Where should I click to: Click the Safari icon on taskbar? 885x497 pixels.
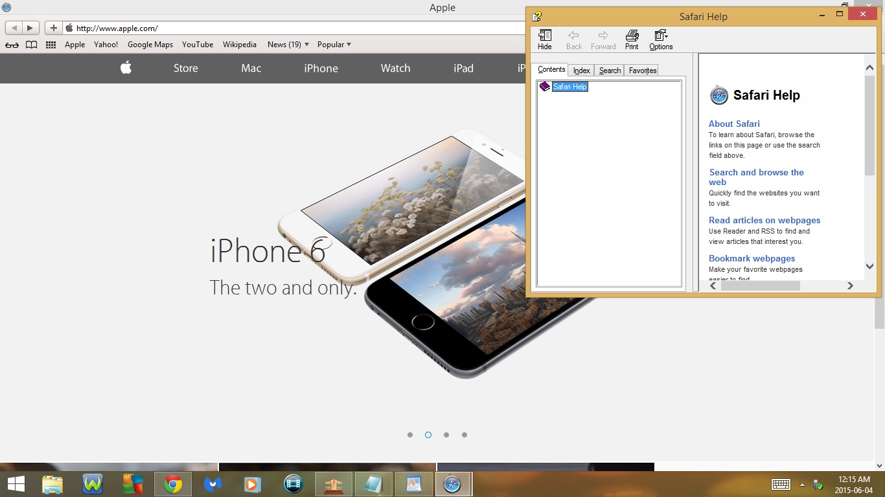[x=452, y=484]
